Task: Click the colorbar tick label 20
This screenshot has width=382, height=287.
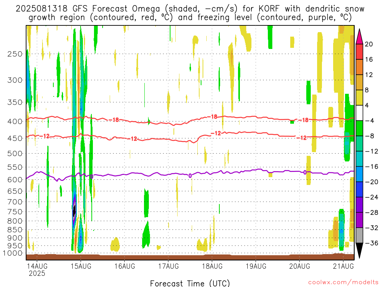Action: pos(369,44)
